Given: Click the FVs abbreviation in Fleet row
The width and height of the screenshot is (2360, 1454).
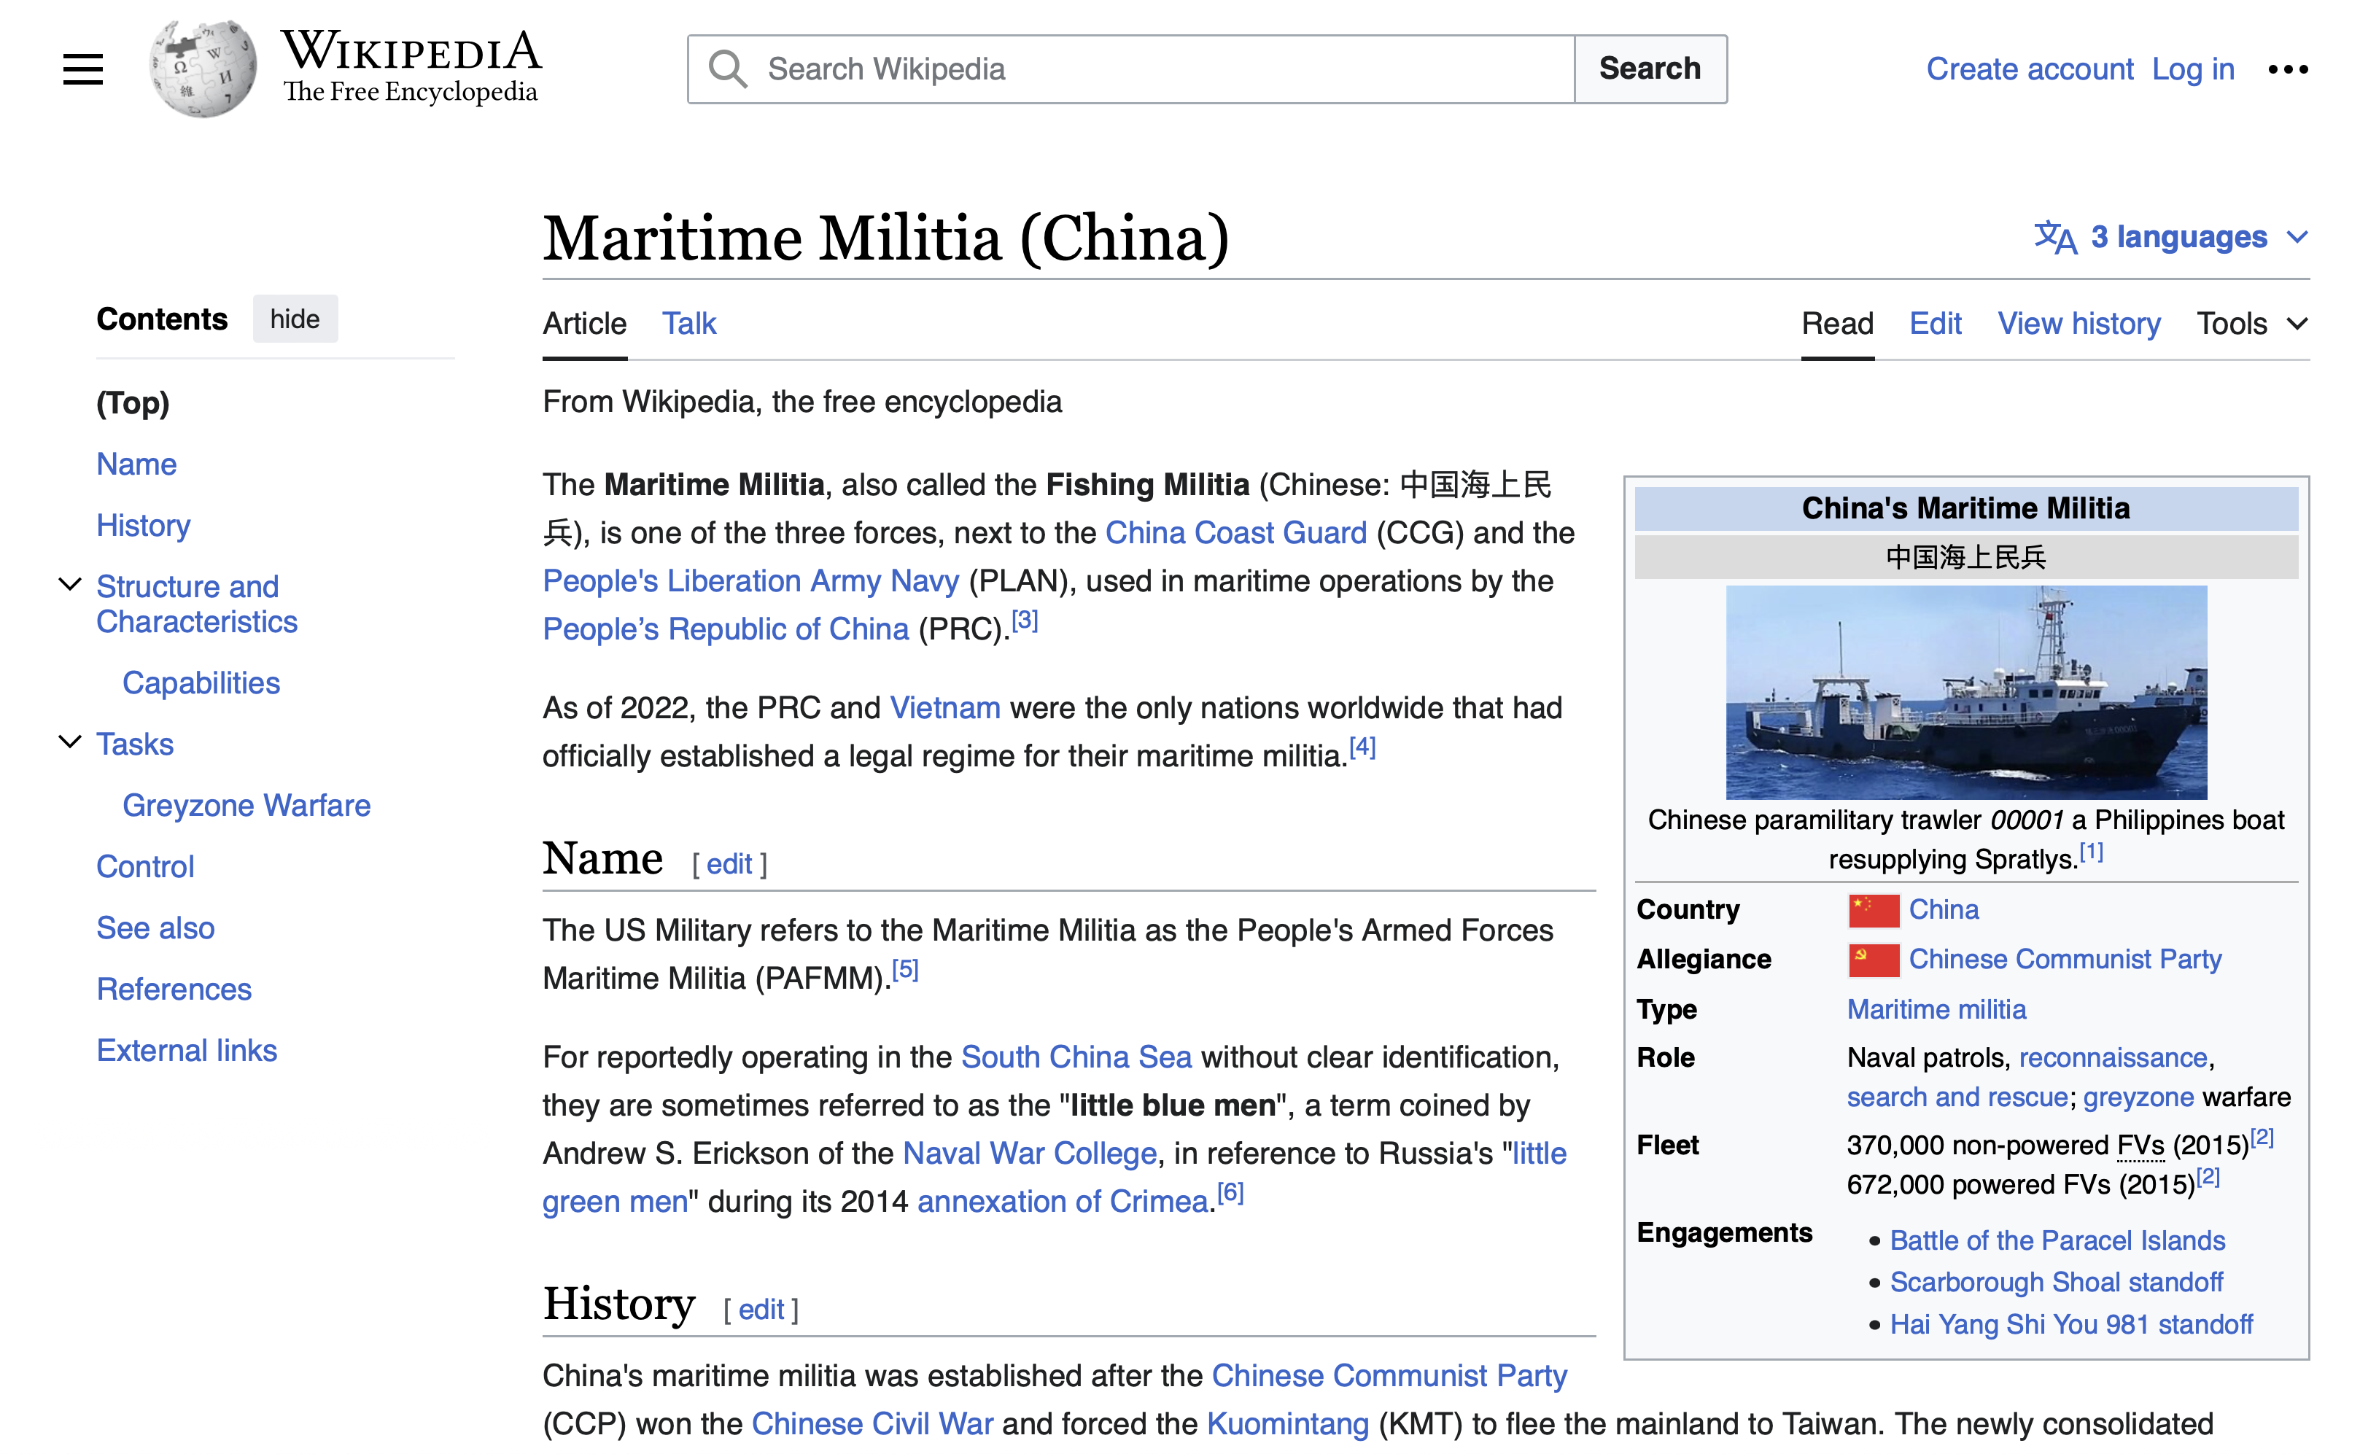Looking at the screenshot, I should click(x=2140, y=1146).
